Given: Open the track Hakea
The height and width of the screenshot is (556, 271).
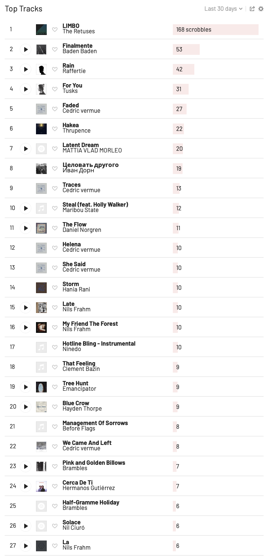Looking at the screenshot, I should click(71, 125).
